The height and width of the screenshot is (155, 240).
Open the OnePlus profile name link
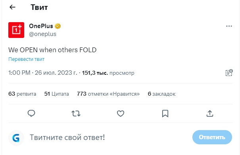[x=41, y=26]
